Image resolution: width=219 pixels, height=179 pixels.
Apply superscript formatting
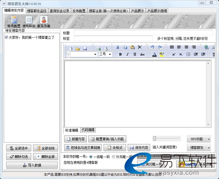174,54
